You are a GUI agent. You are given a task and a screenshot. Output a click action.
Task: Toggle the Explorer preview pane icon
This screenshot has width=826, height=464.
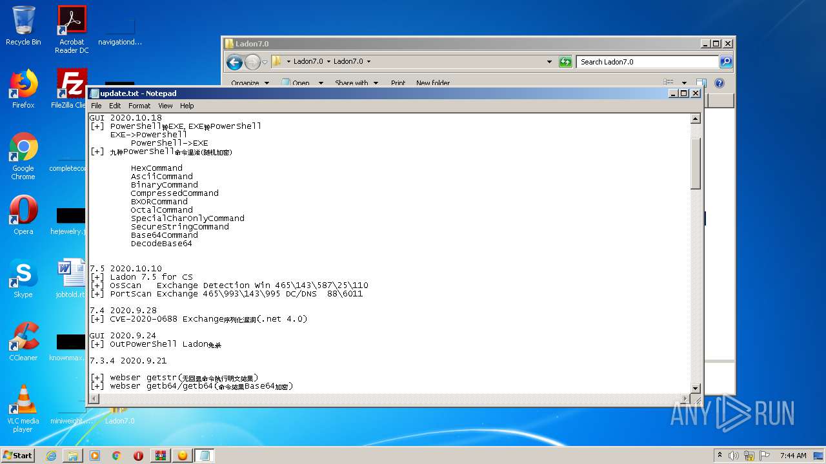[701, 83]
